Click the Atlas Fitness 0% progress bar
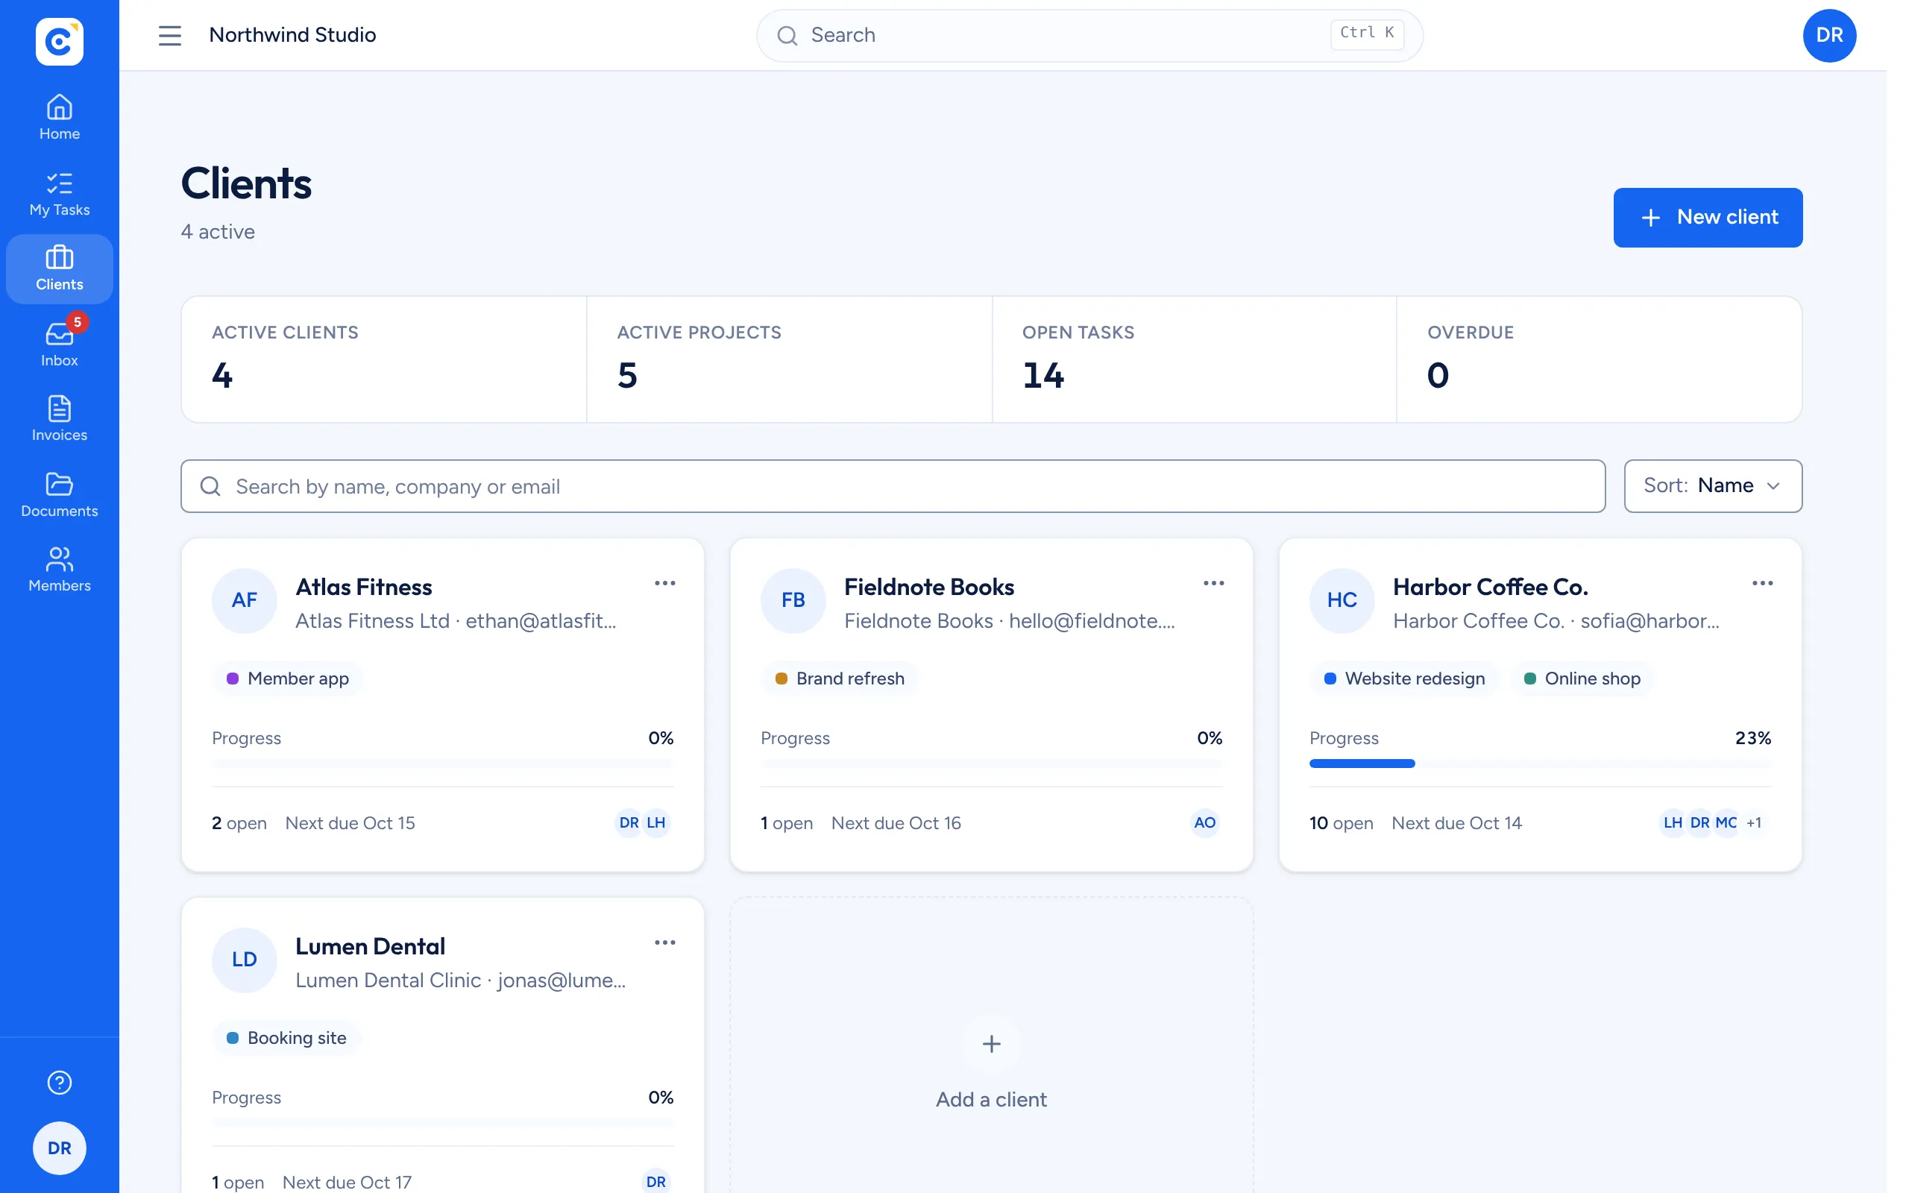This screenshot has width=1909, height=1193. tap(442, 764)
